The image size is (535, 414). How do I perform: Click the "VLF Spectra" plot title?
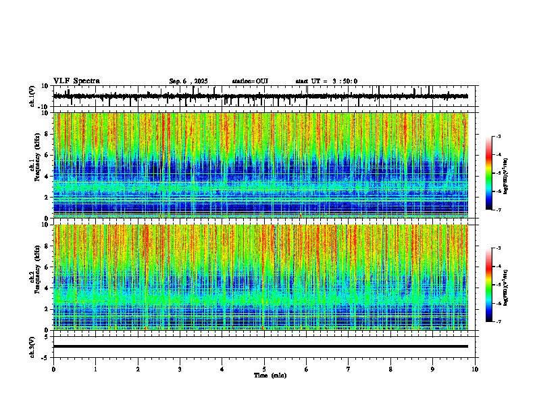coord(76,81)
